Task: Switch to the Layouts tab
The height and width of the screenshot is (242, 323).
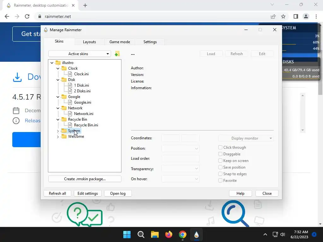Action: point(89,42)
